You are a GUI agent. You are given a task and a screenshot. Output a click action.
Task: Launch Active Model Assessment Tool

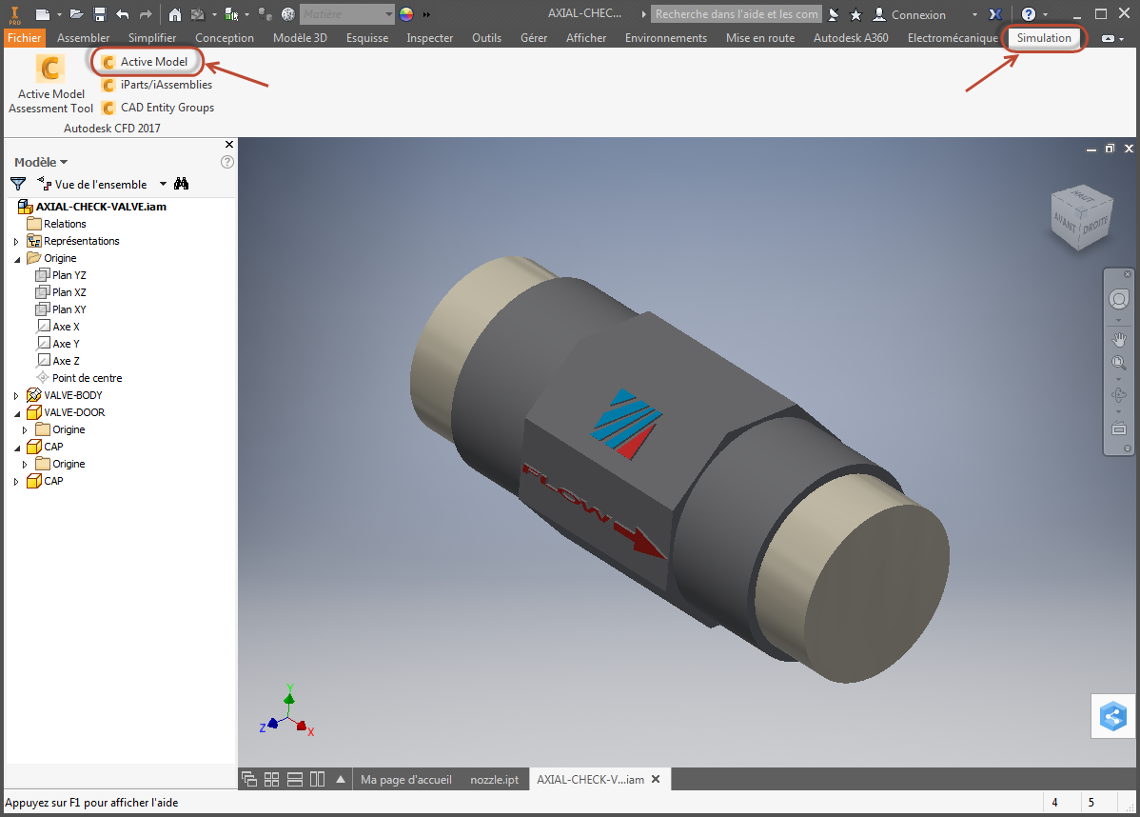click(50, 84)
